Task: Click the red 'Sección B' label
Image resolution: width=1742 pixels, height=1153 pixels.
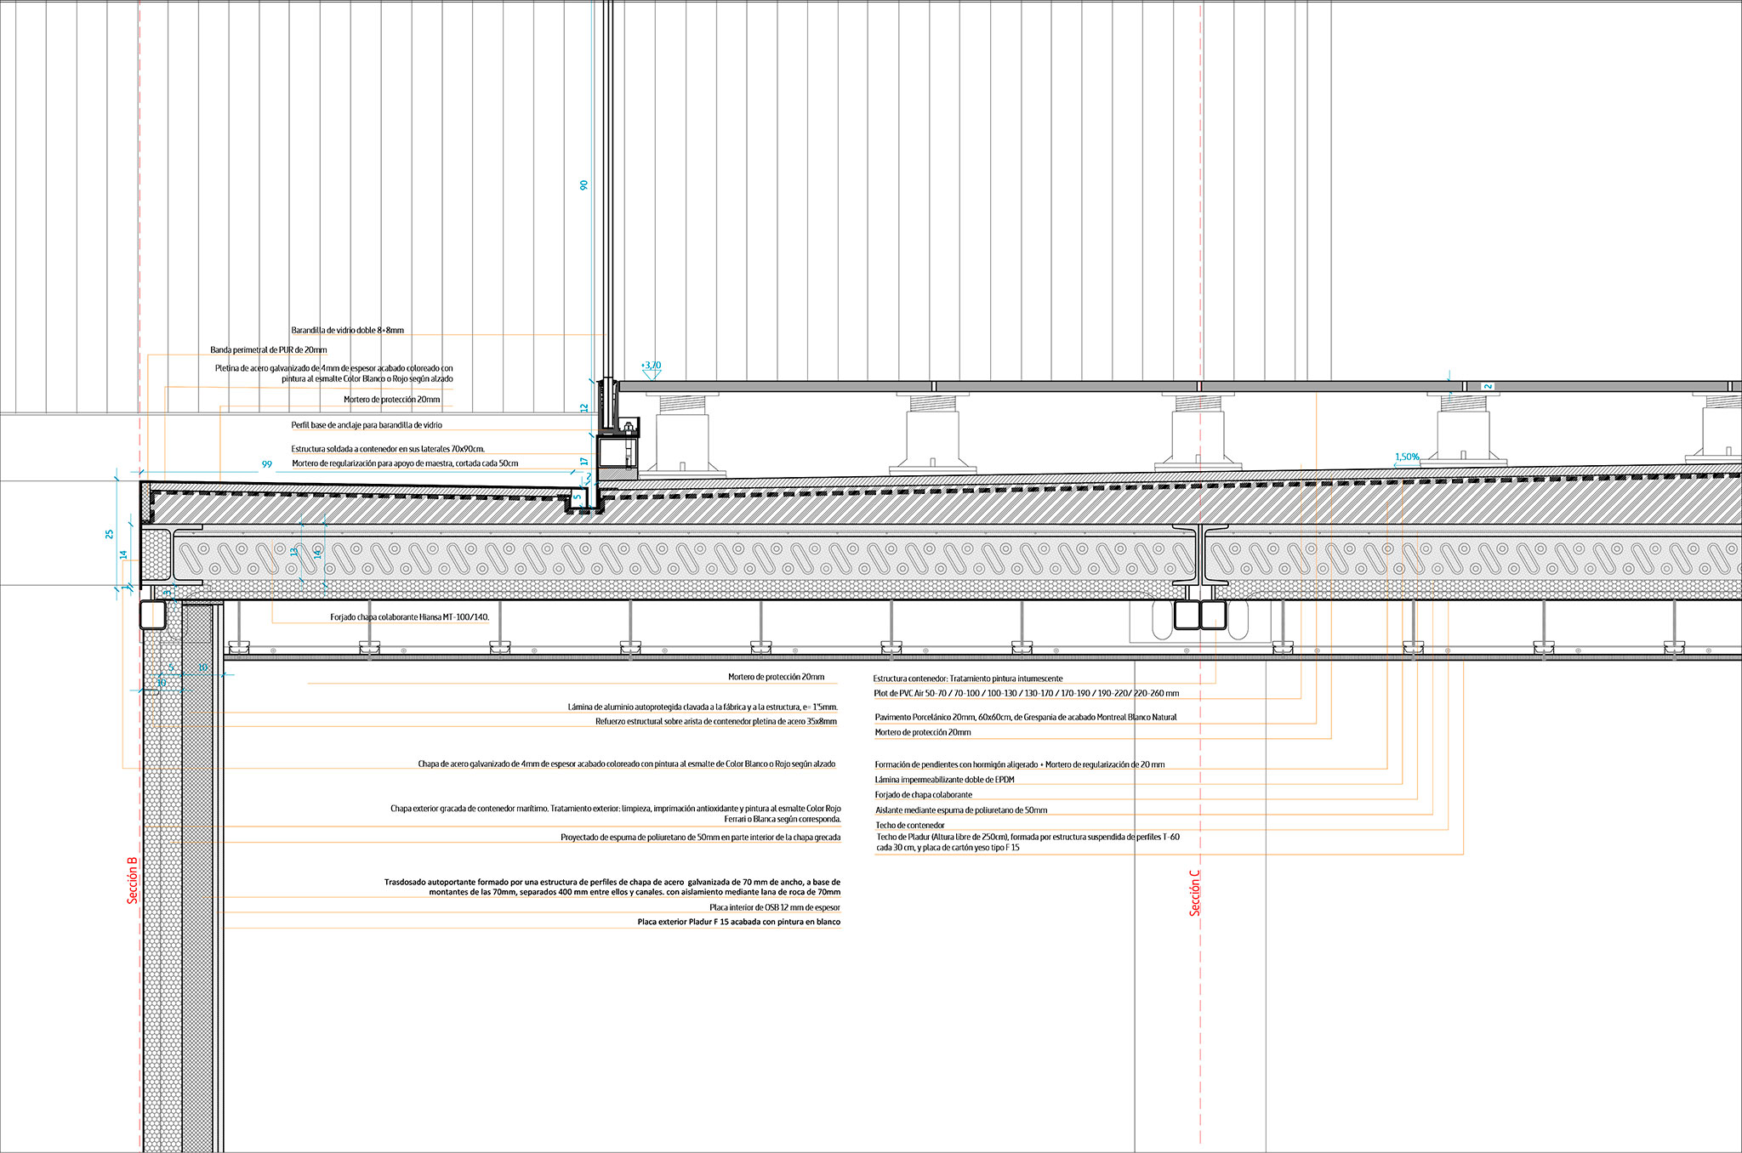Action: (133, 879)
